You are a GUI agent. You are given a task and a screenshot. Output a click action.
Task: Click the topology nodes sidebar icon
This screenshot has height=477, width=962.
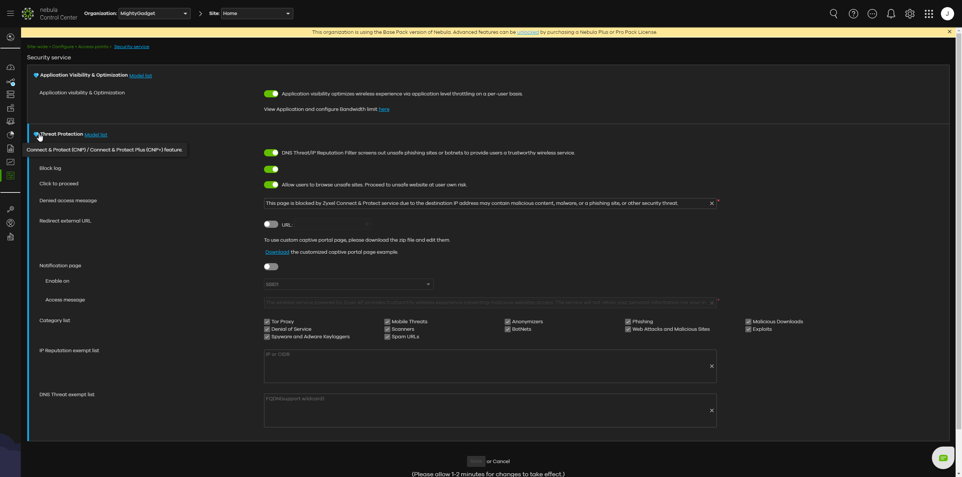click(11, 82)
